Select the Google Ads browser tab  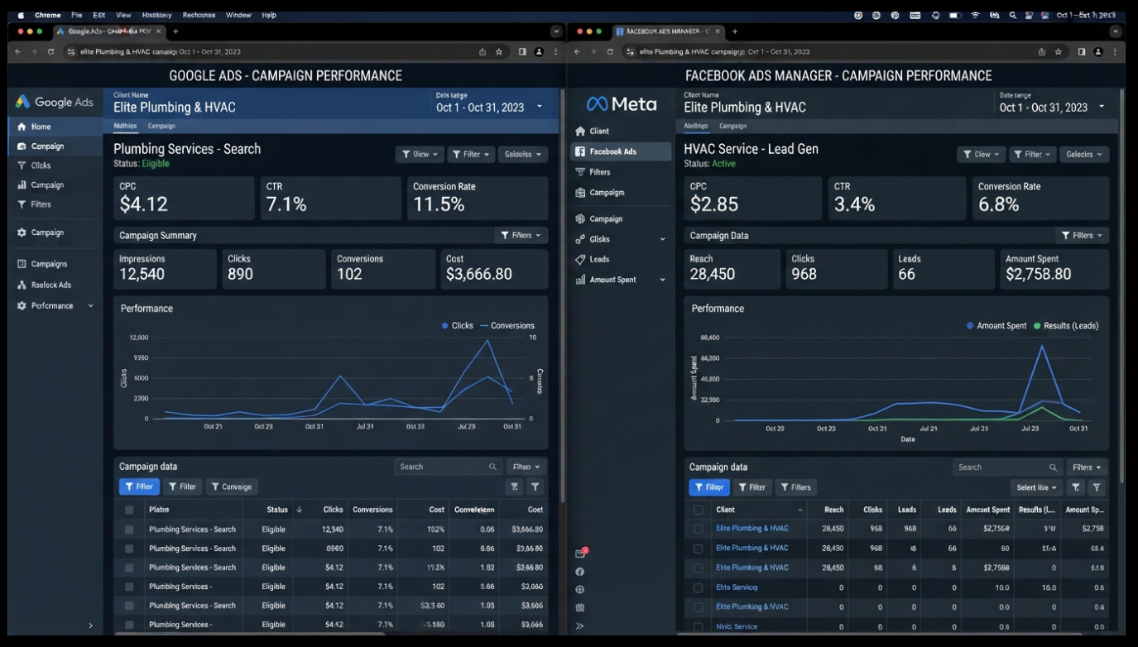pos(109,31)
